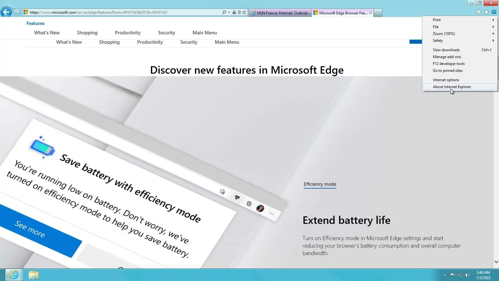
Task: Open File Explorer from the taskbar
Action: [x=33, y=275]
